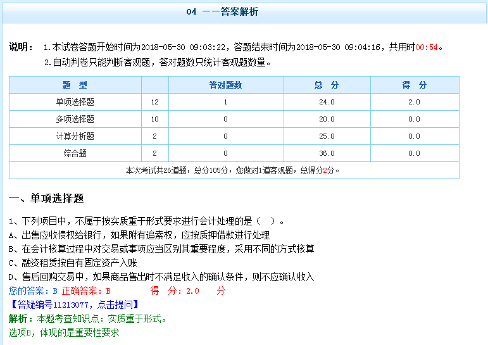Click total score 24.0

pyautogui.click(x=327, y=102)
